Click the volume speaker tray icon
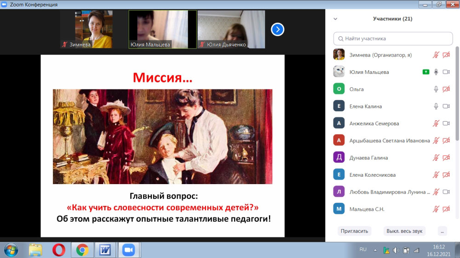The image size is (460, 258). click(x=396, y=250)
